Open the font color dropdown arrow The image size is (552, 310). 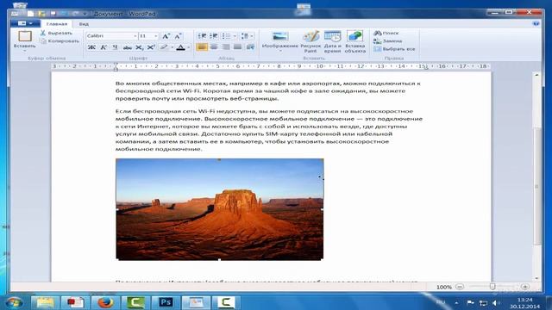tap(189, 47)
